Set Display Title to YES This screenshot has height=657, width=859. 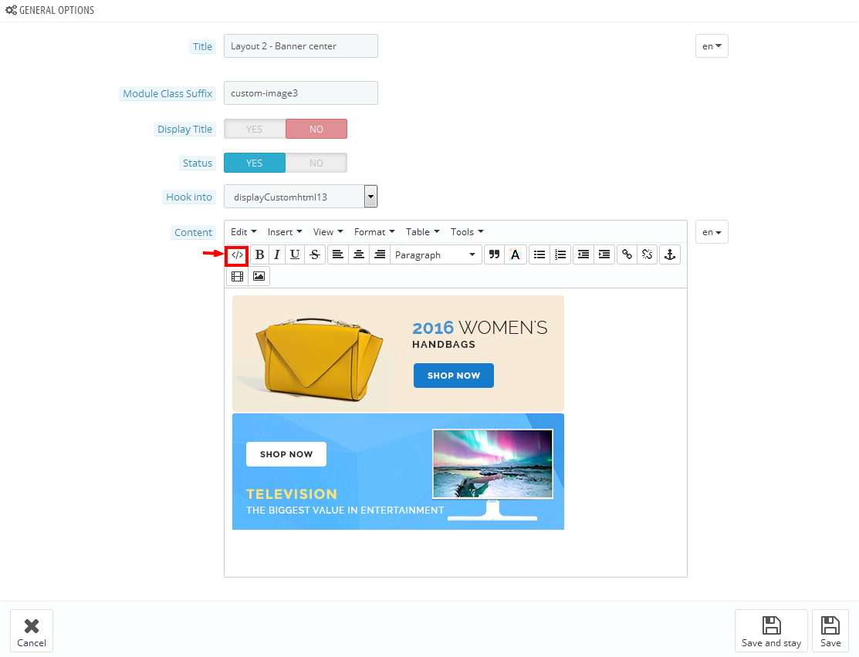click(255, 130)
